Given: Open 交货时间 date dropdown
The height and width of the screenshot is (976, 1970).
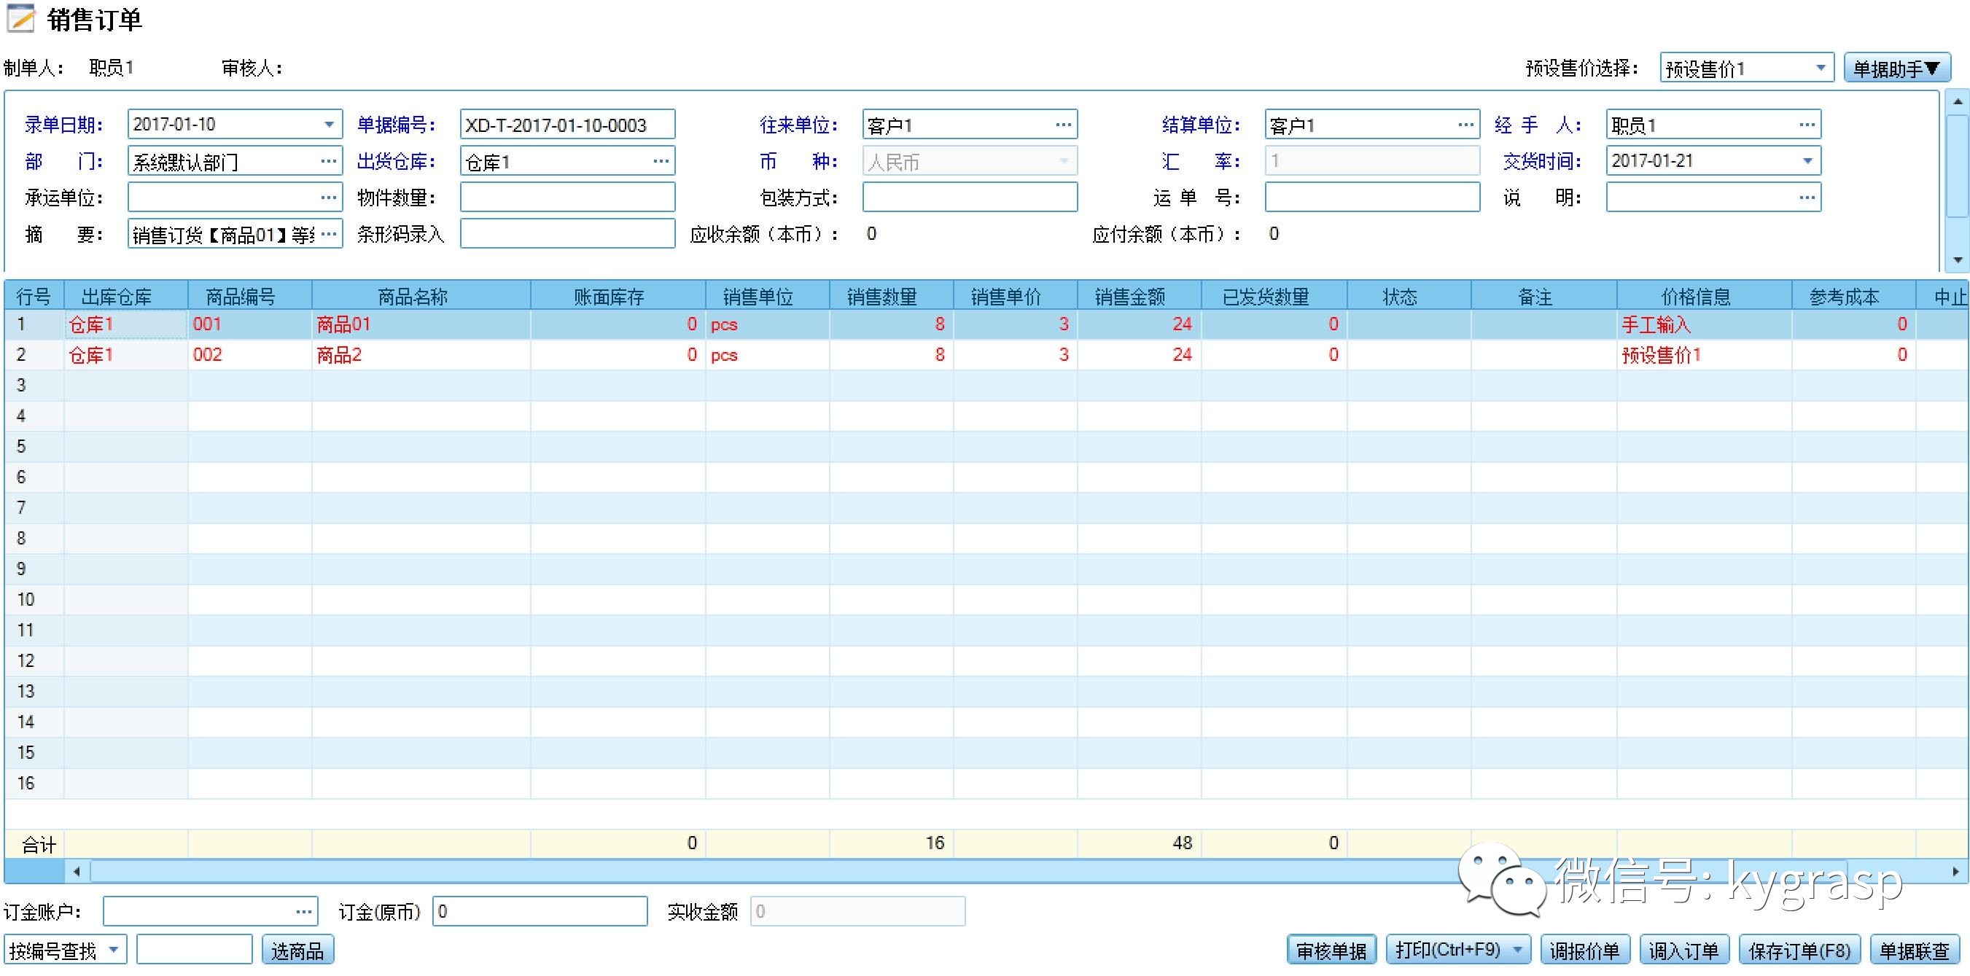Looking at the screenshot, I should (1807, 161).
